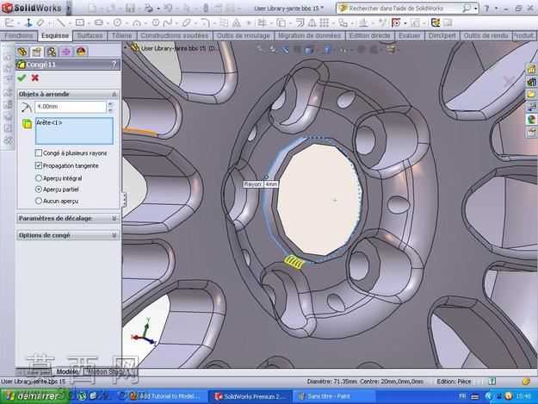The image size is (538, 404).
Task: Select Aucun aperçu radio button
Action: [x=39, y=202]
